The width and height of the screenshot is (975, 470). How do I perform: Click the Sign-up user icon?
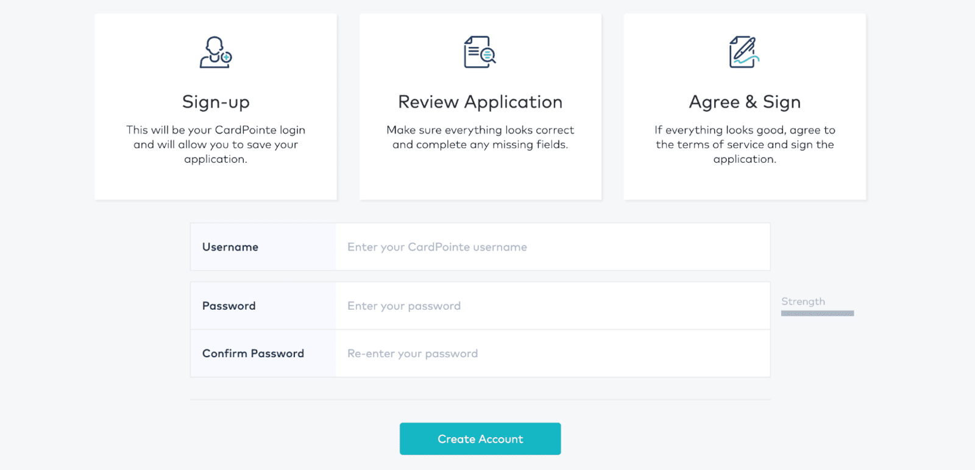216,52
